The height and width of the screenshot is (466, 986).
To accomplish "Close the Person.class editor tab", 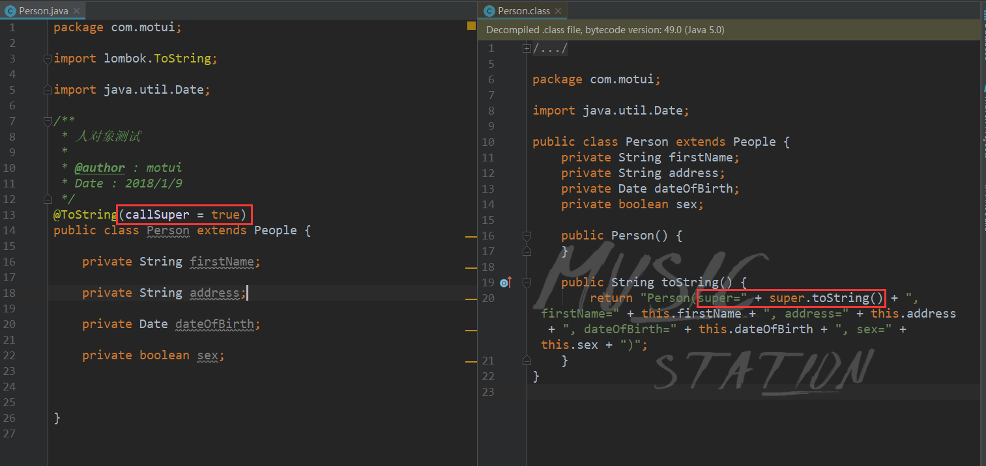I will point(559,11).
